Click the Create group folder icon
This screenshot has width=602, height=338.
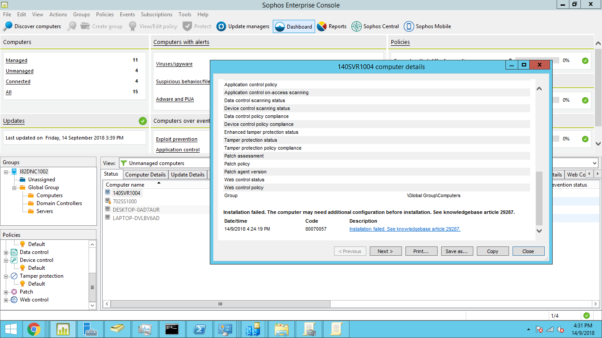tap(85, 26)
